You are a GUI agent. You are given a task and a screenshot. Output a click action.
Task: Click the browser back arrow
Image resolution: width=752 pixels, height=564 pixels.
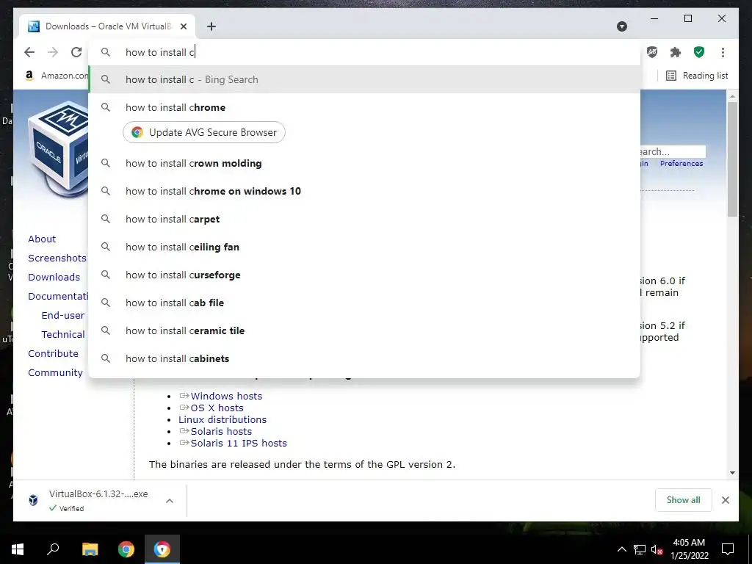click(29, 52)
